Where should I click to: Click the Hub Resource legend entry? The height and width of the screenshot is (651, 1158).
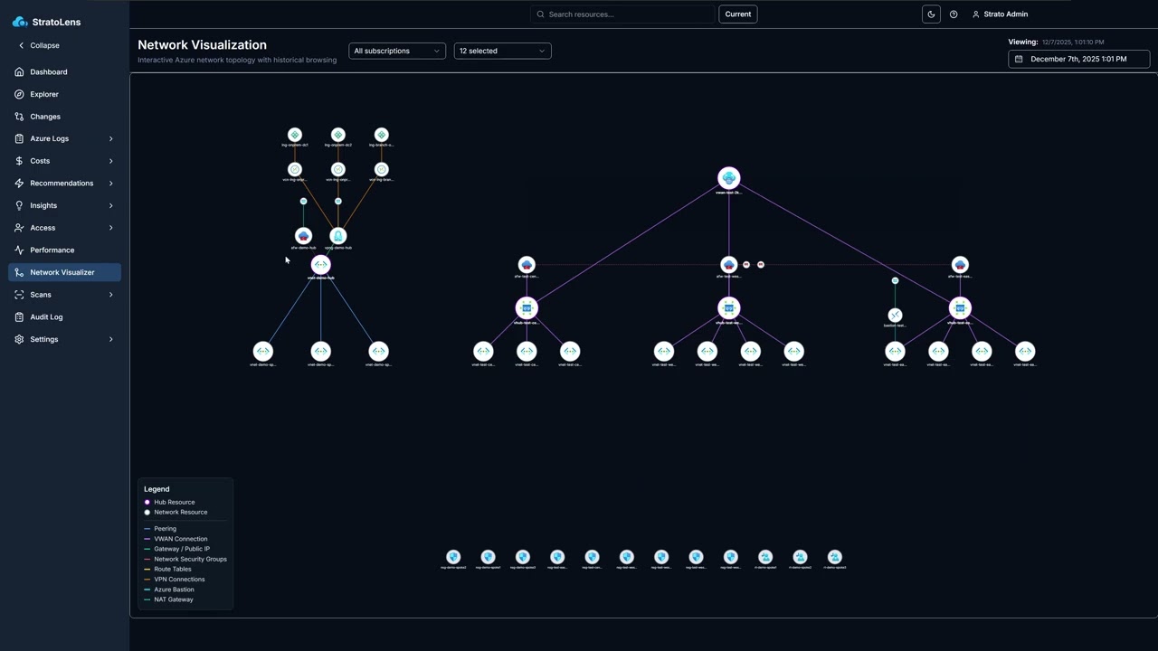tap(169, 502)
